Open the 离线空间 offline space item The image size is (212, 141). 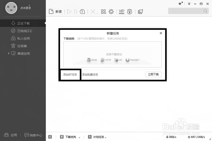coord(23,54)
